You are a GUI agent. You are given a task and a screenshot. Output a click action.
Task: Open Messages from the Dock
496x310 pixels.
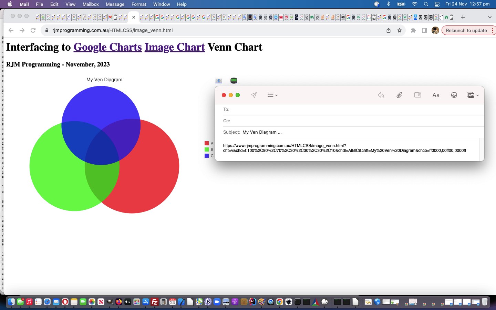20,302
